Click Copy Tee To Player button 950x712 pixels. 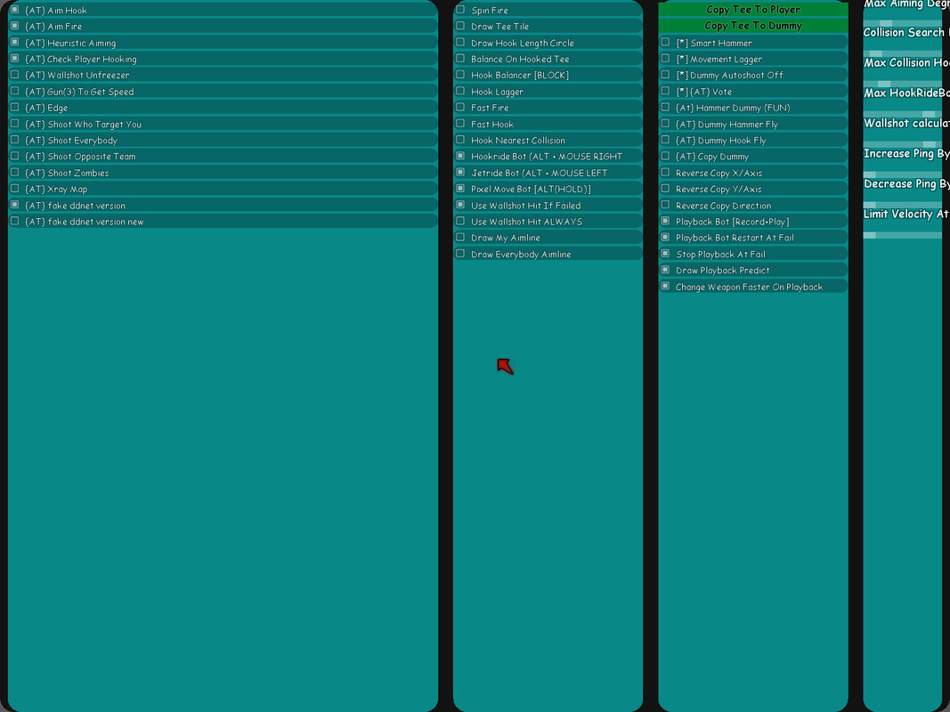pyautogui.click(x=753, y=9)
